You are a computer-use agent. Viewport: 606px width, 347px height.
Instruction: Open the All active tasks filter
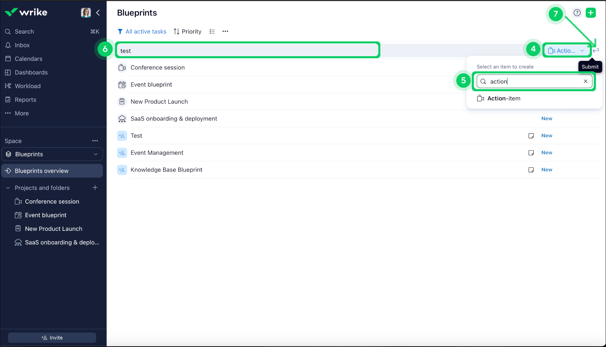click(x=142, y=31)
